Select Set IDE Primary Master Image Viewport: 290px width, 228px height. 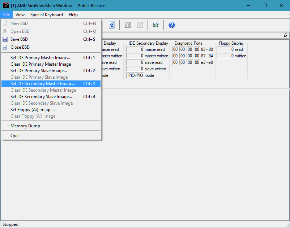click(x=40, y=58)
